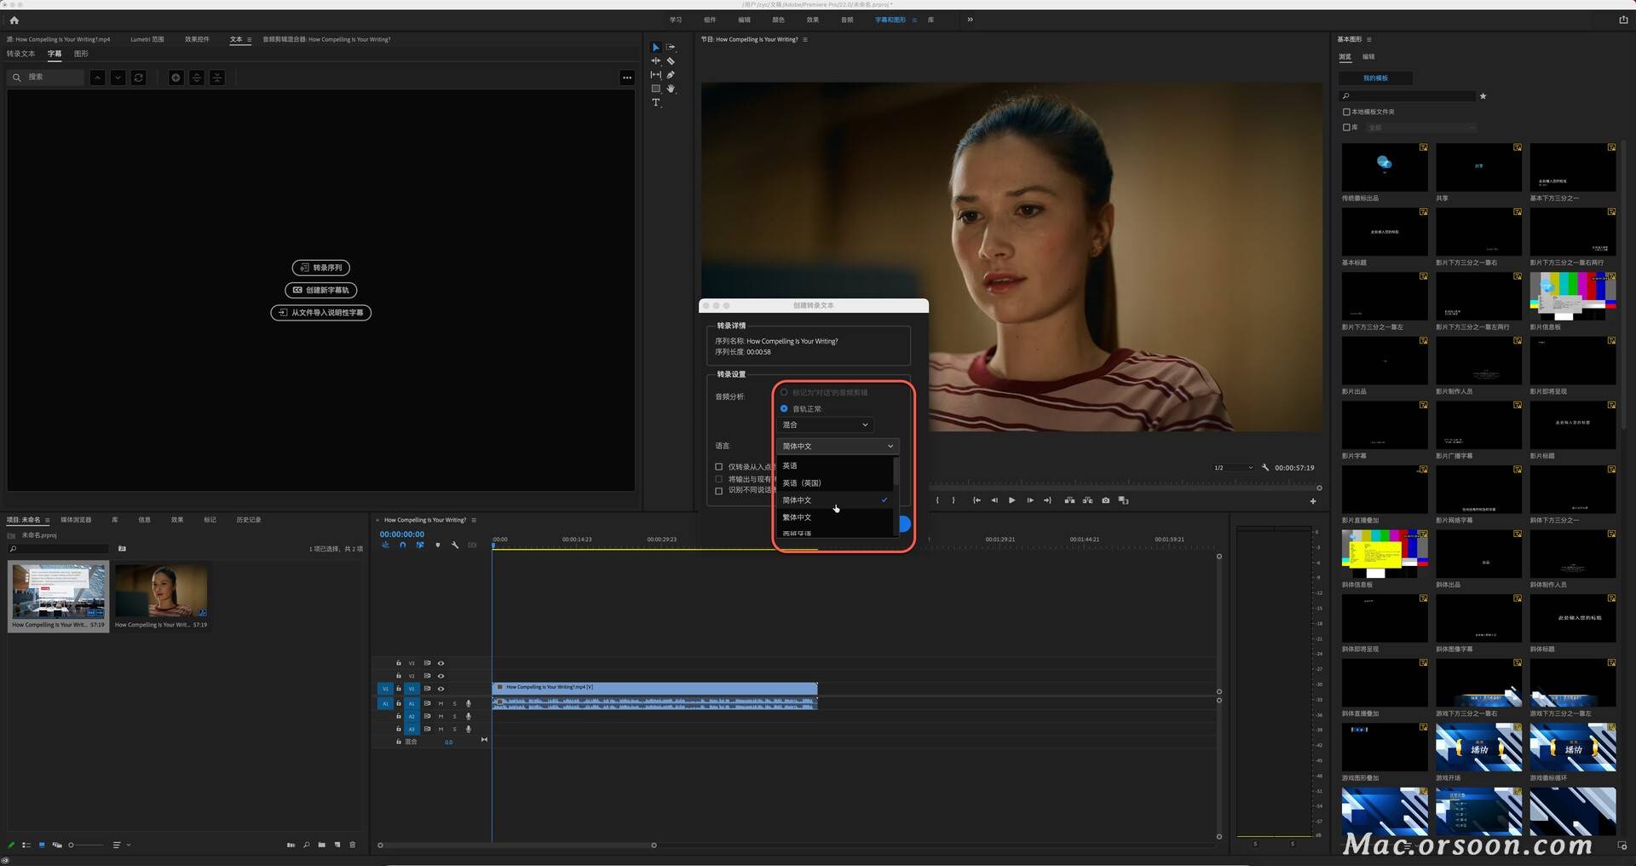This screenshot has width=1636, height=866.
Task: Click the project panel zoom slider
Action: coord(85,845)
